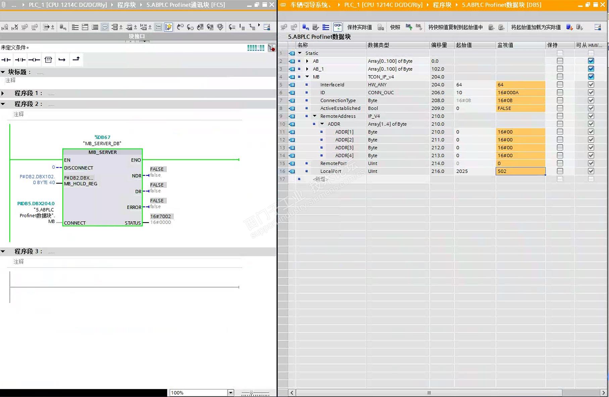Click 保持实际值 toolbar button
The height and width of the screenshot is (397, 609).
click(x=359, y=27)
